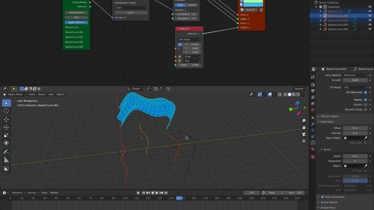
Task: Open the Axis Angle dropdown in Matrix In node
Action: 189,40
